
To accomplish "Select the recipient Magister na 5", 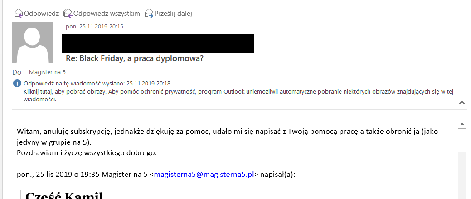I will pyautogui.click(x=47, y=72).
